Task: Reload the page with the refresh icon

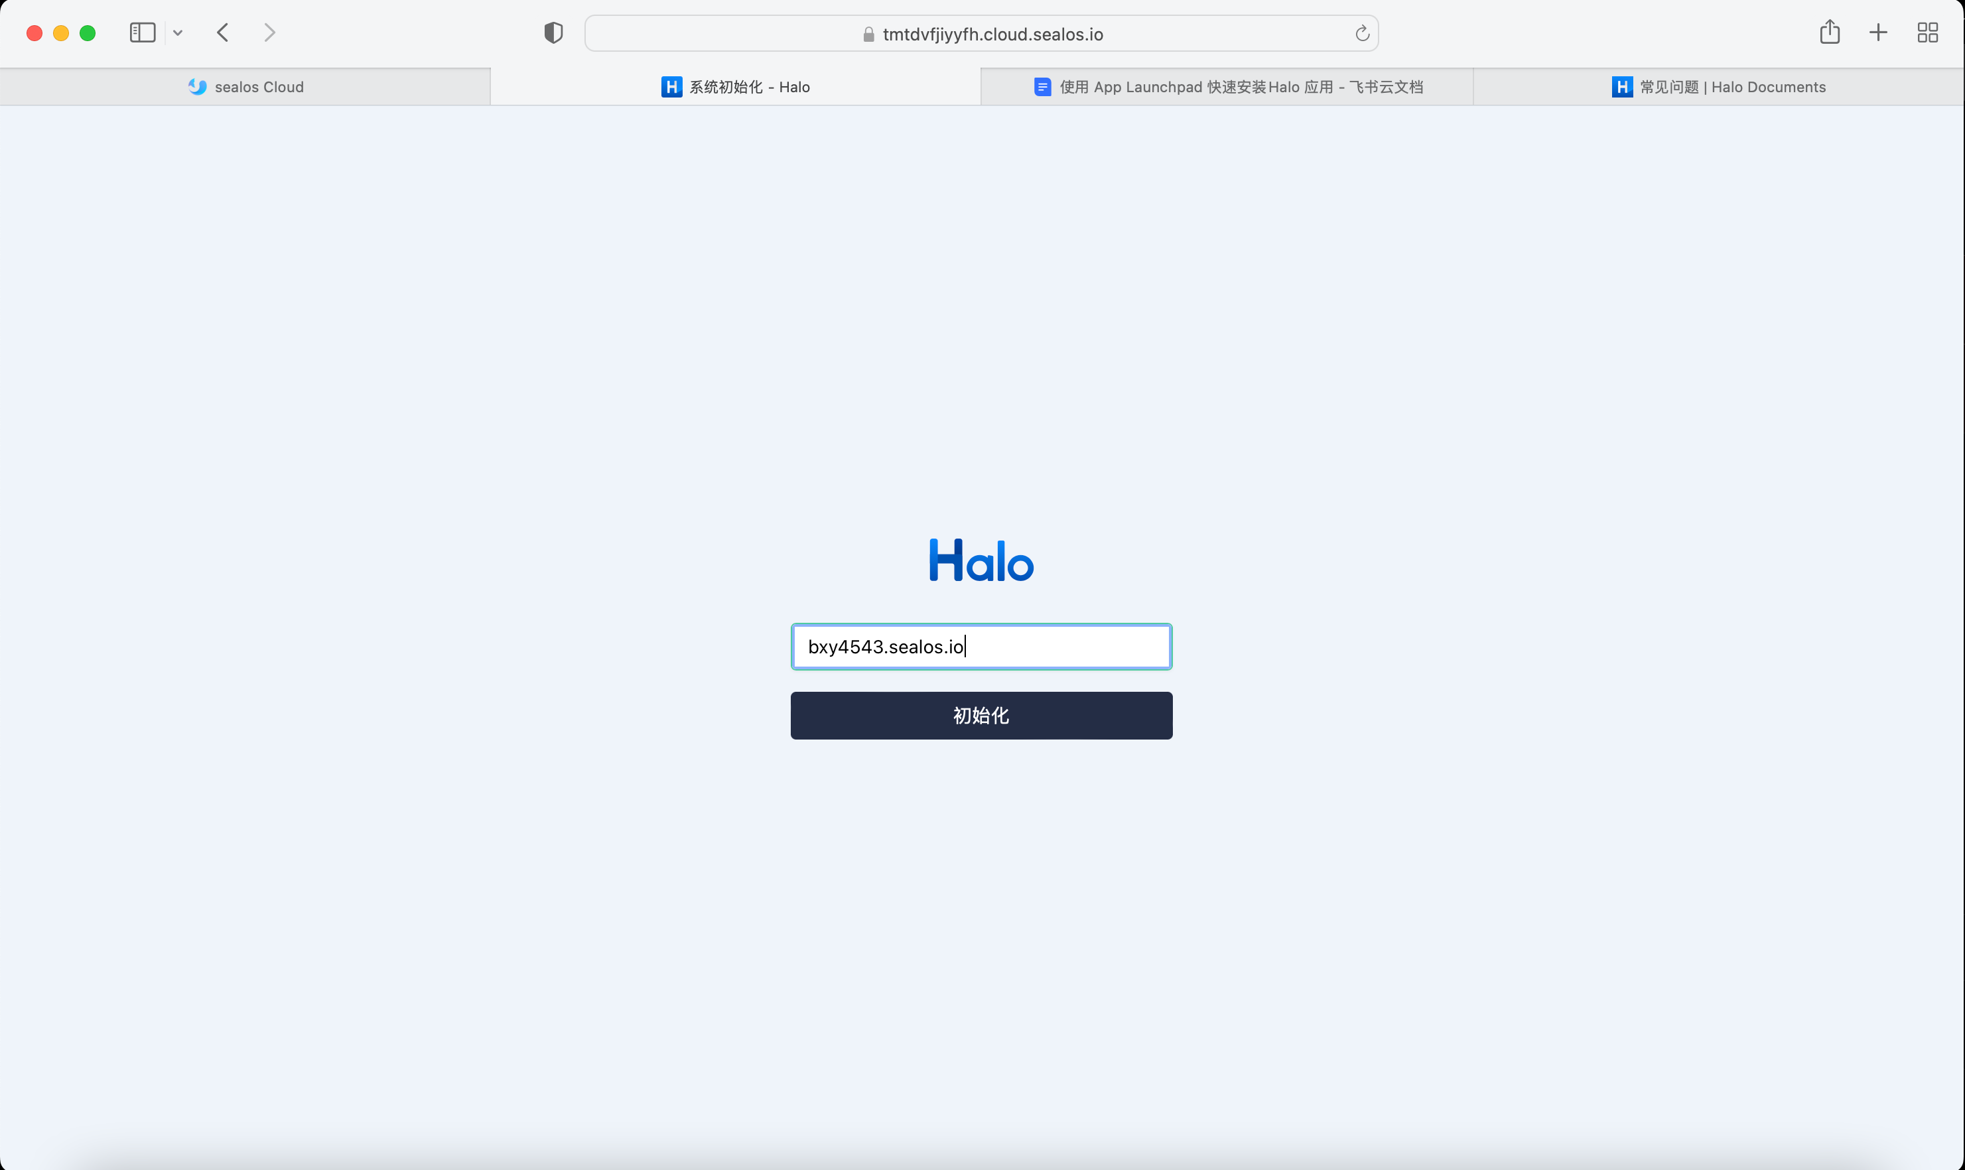Action: 1362,34
